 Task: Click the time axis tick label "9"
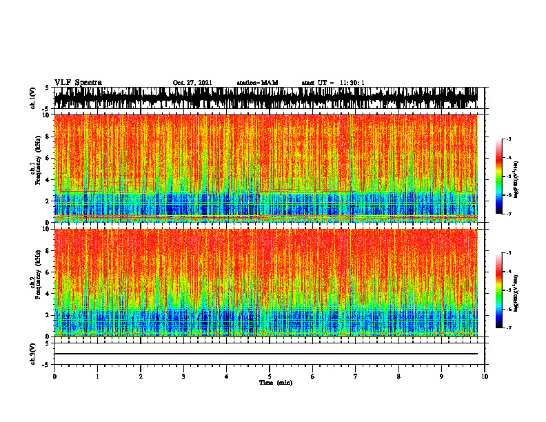441,376
